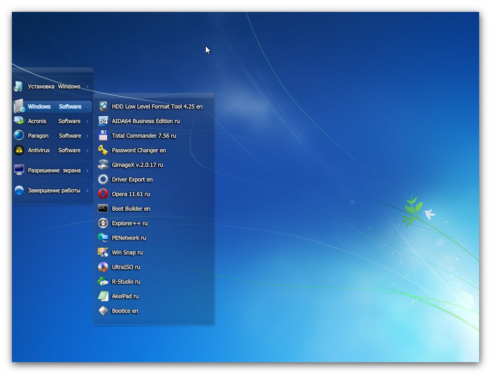The image size is (491, 374).
Task: Click the AIDA64 Business Edition icon
Action: click(x=104, y=121)
